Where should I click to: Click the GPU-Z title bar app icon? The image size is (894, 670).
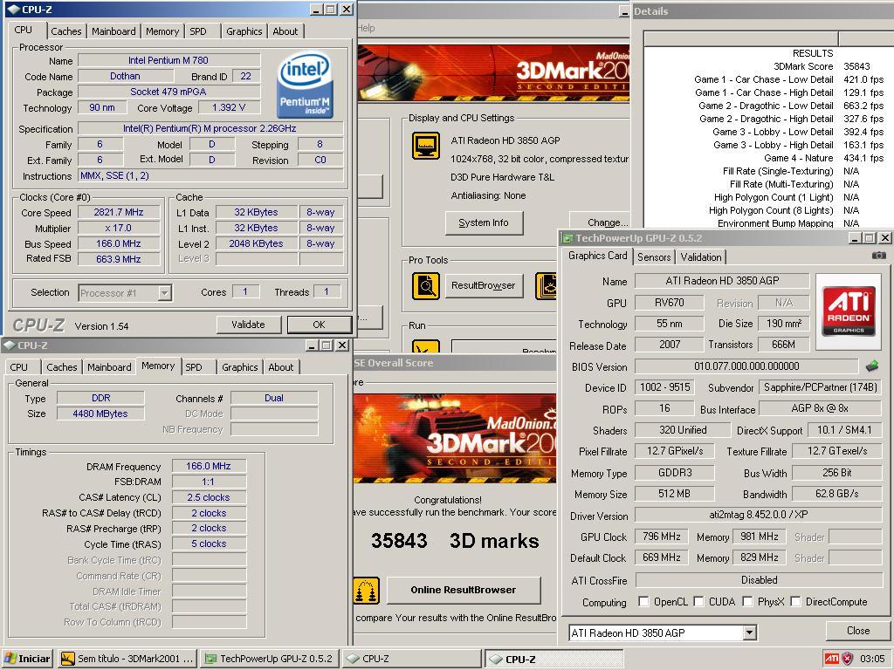point(567,238)
